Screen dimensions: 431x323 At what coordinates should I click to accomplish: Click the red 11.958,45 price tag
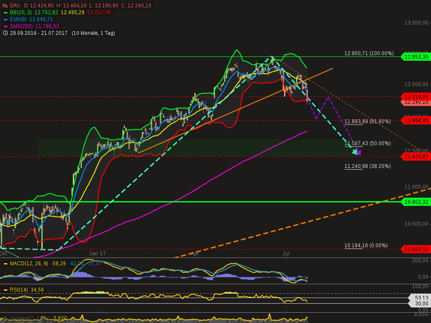[416, 120]
